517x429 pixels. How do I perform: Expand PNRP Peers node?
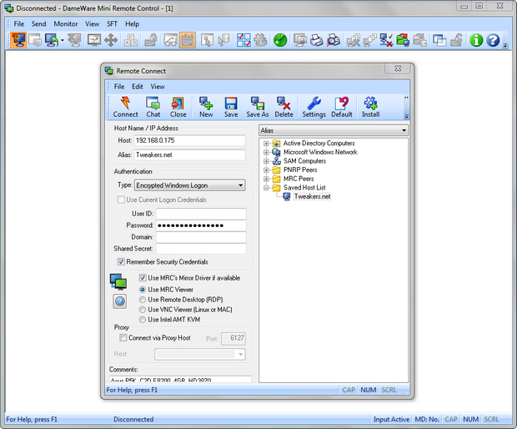pos(266,170)
